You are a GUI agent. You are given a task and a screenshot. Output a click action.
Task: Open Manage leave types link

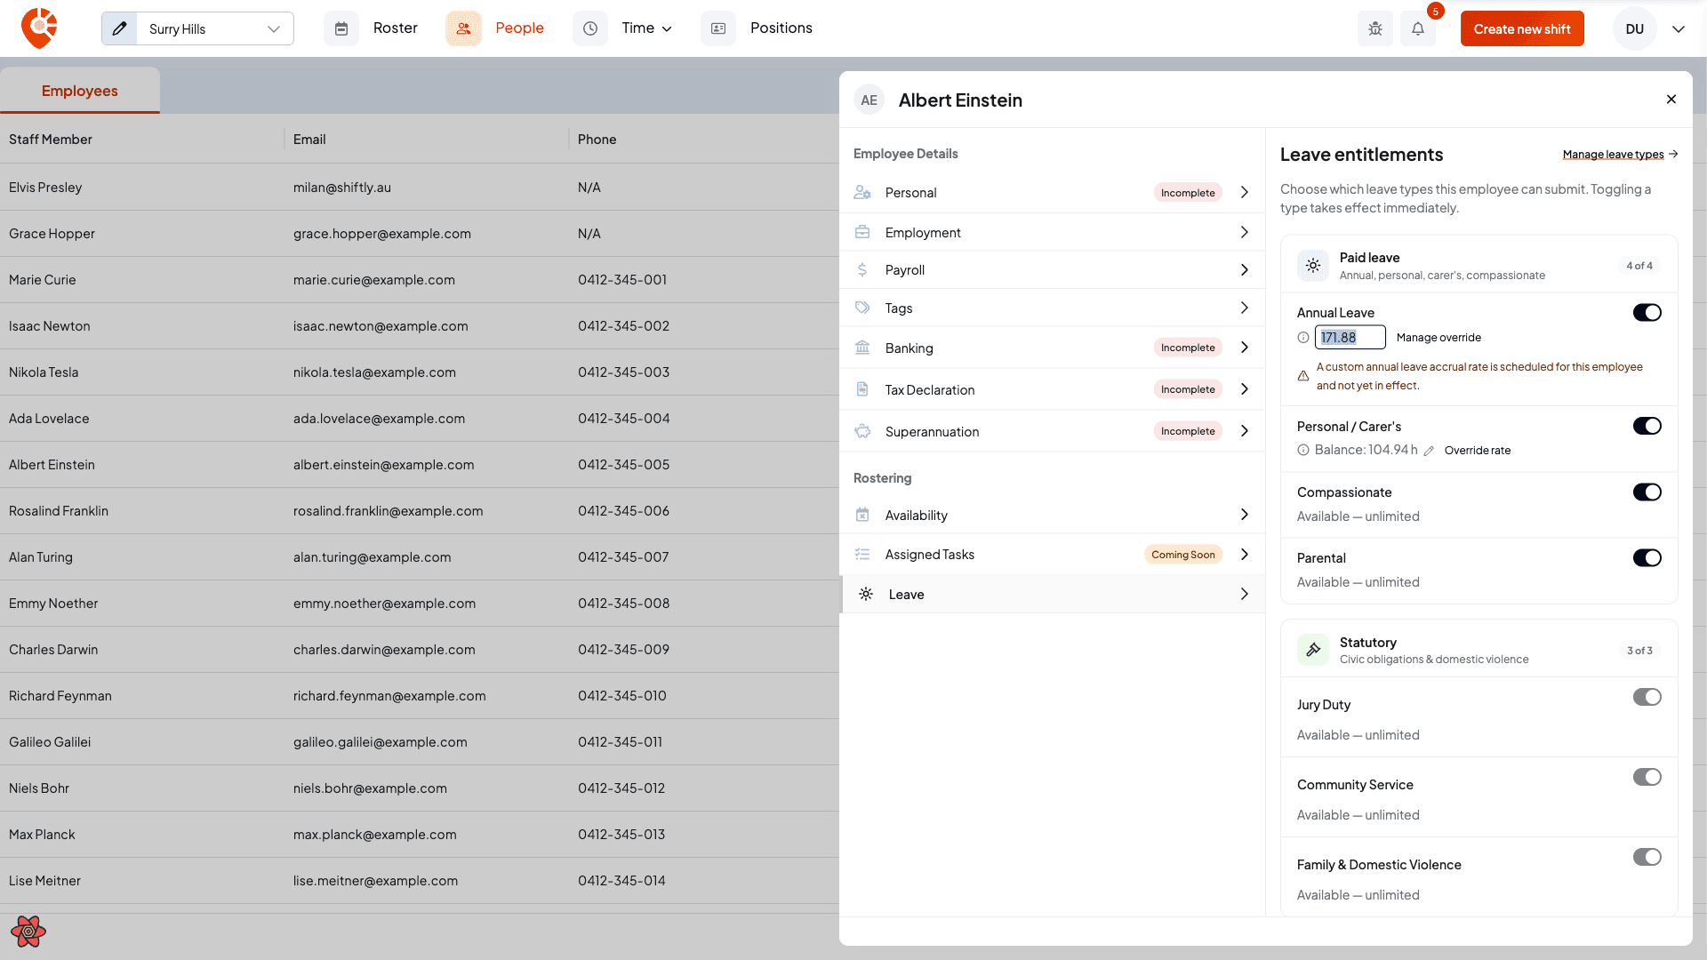coord(1620,155)
